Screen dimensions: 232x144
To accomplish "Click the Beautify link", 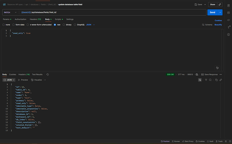I will point(218,25).
